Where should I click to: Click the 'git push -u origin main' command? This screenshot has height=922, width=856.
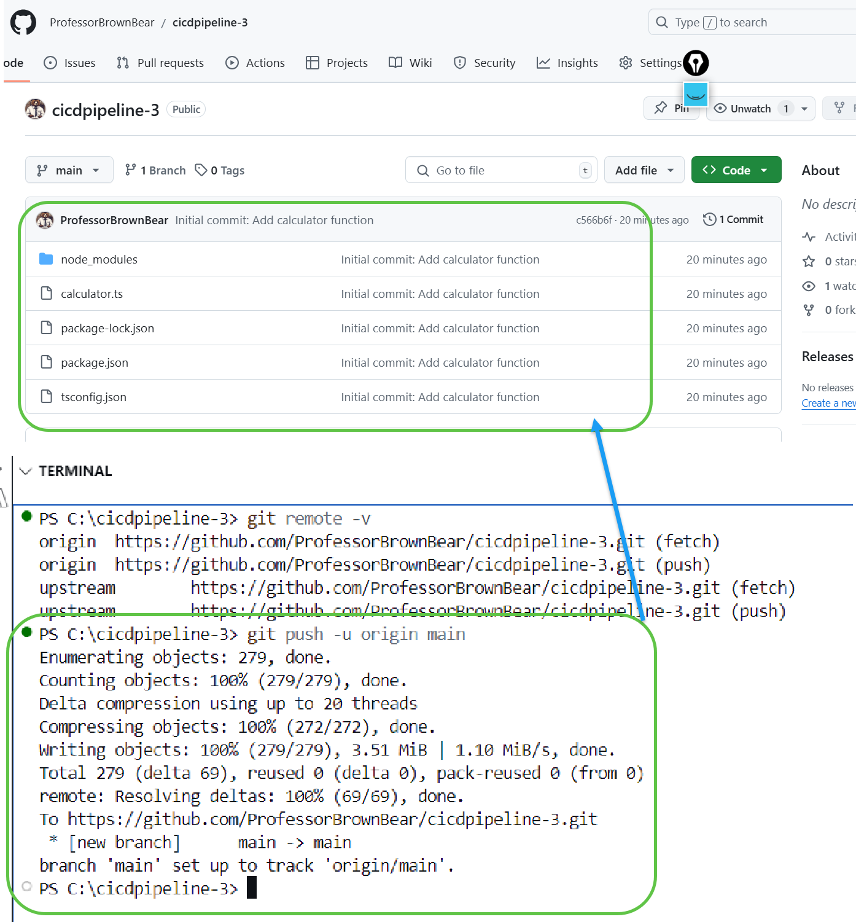coord(356,634)
